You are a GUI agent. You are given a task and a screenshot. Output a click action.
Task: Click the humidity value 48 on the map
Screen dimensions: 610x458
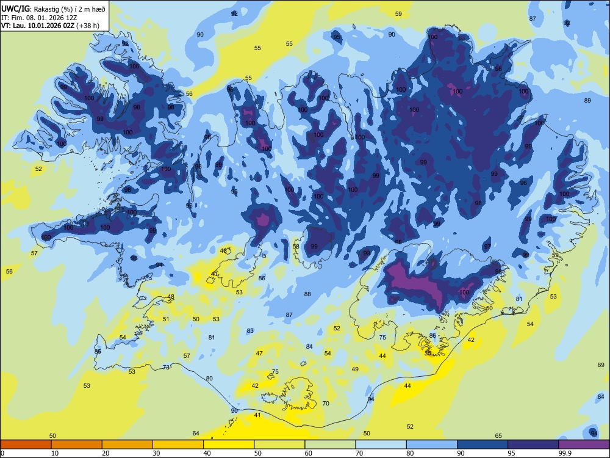(171, 296)
